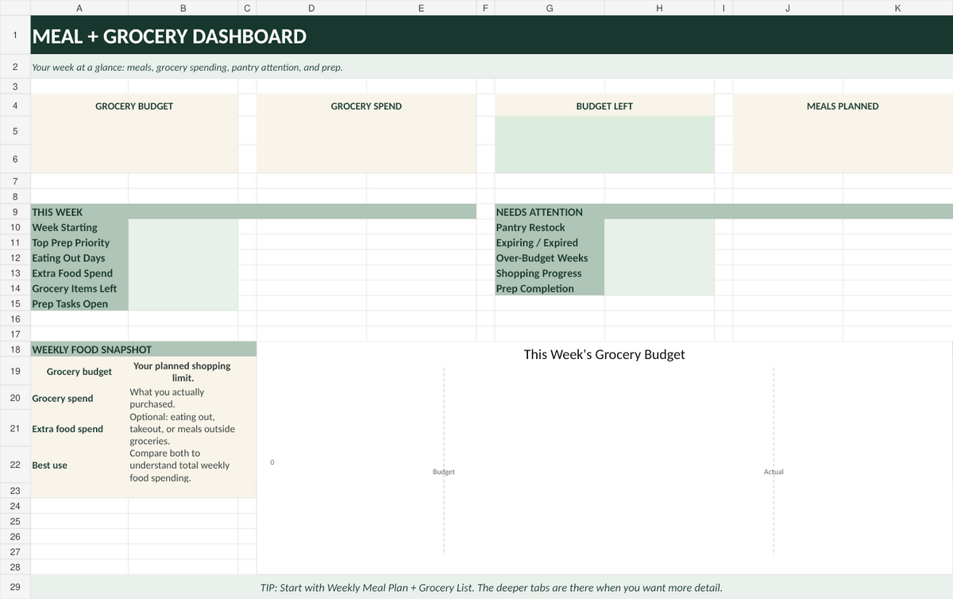Click the Actual axis label in chart
Screen dimensions: 953x599
[774, 472]
